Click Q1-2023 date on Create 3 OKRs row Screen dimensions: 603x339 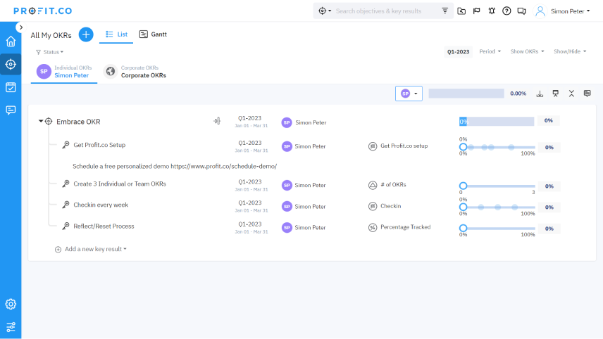click(x=249, y=182)
